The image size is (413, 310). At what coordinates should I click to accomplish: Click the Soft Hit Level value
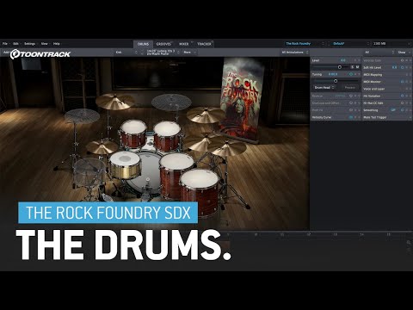[395, 67]
